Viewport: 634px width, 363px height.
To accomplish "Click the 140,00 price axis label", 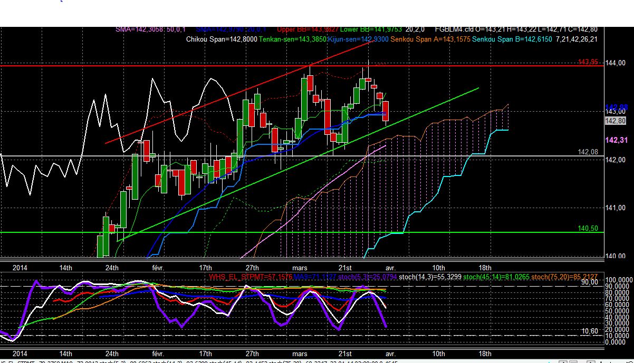I will (x=615, y=257).
